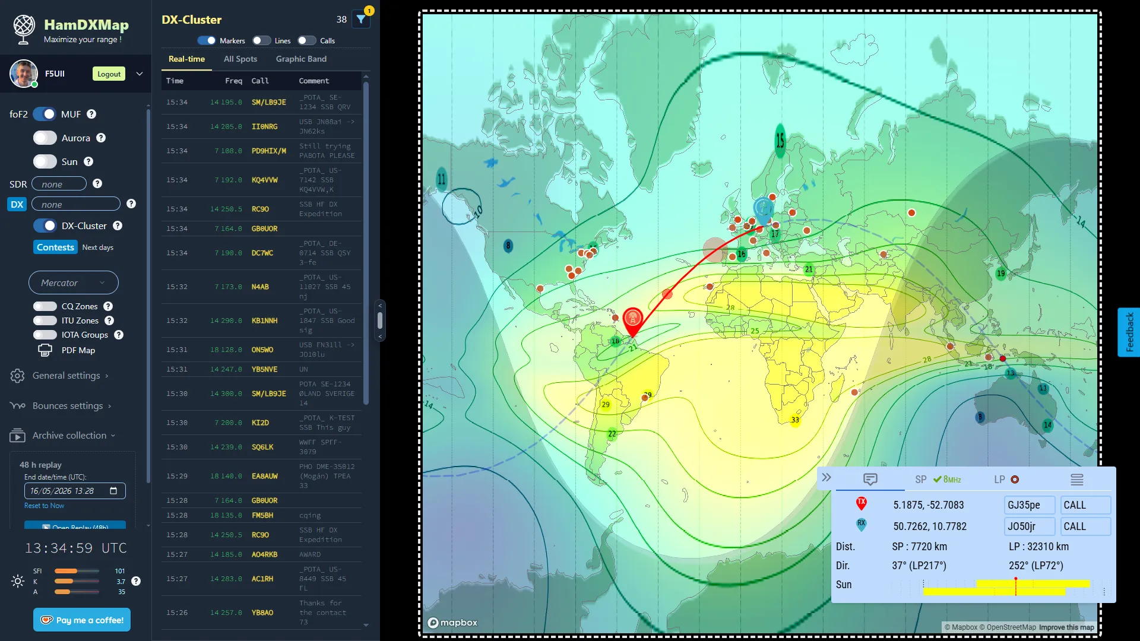Click the Reset to Now link

44,506
